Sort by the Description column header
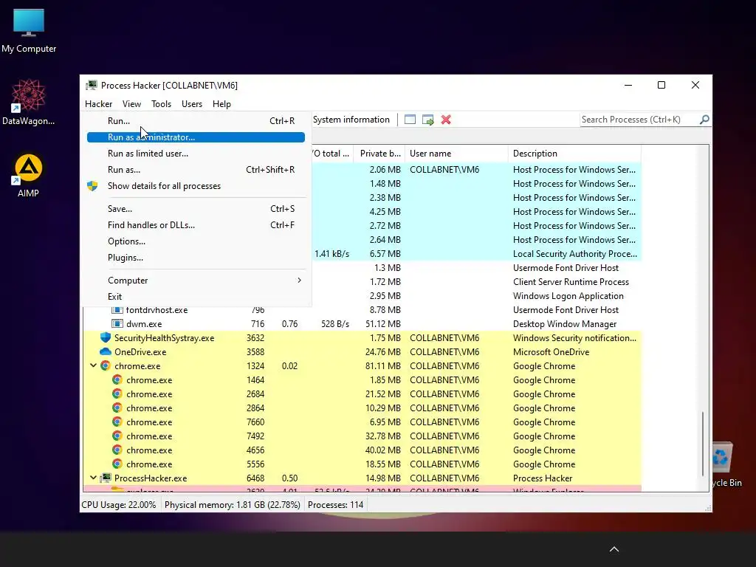 [574, 154]
